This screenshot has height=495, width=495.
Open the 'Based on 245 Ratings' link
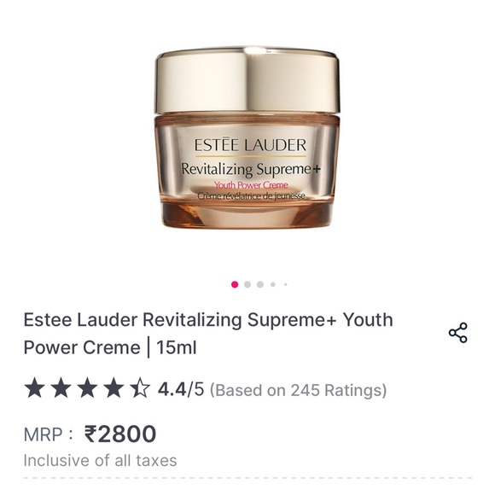pyautogui.click(x=299, y=390)
